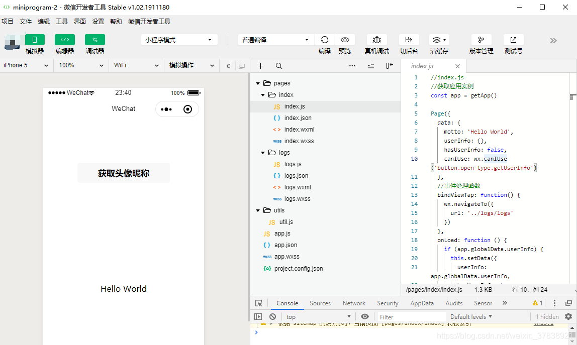Open the top context dropdown in console
Viewport: 577px width, 345px height.
pyautogui.click(x=318, y=317)
